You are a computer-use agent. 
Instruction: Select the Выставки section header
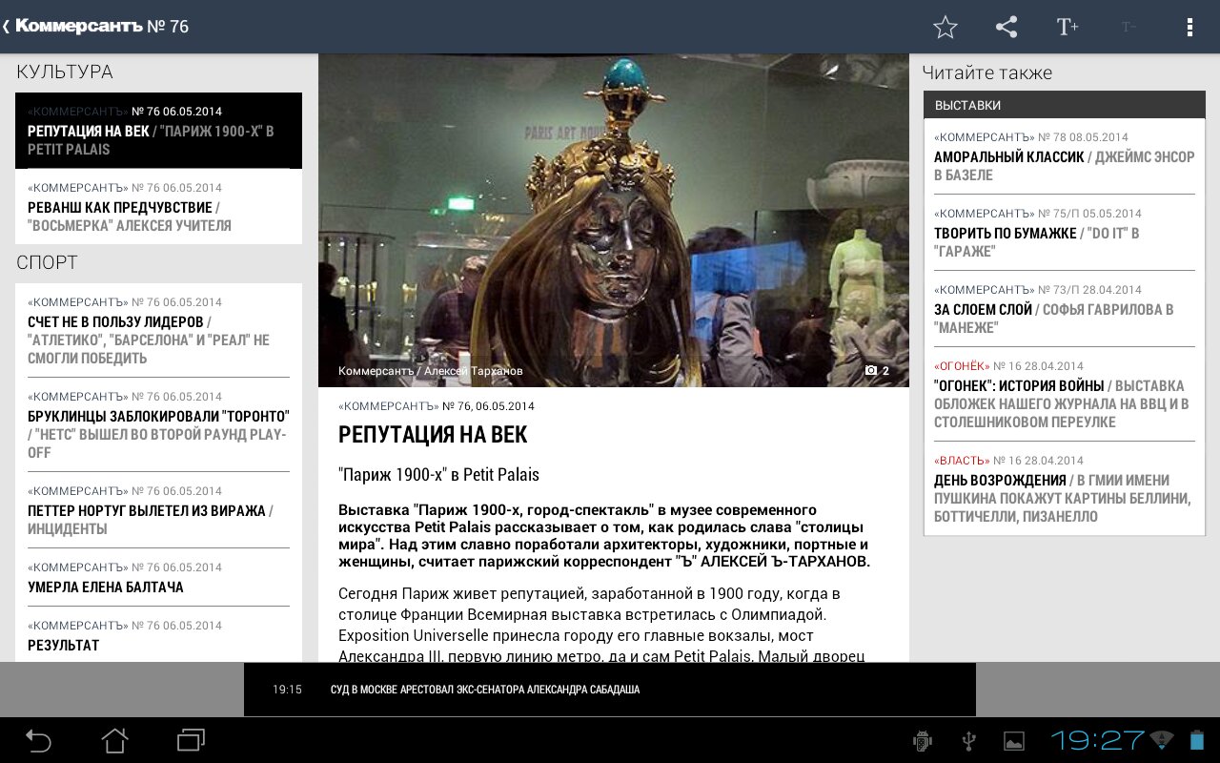1064,105
